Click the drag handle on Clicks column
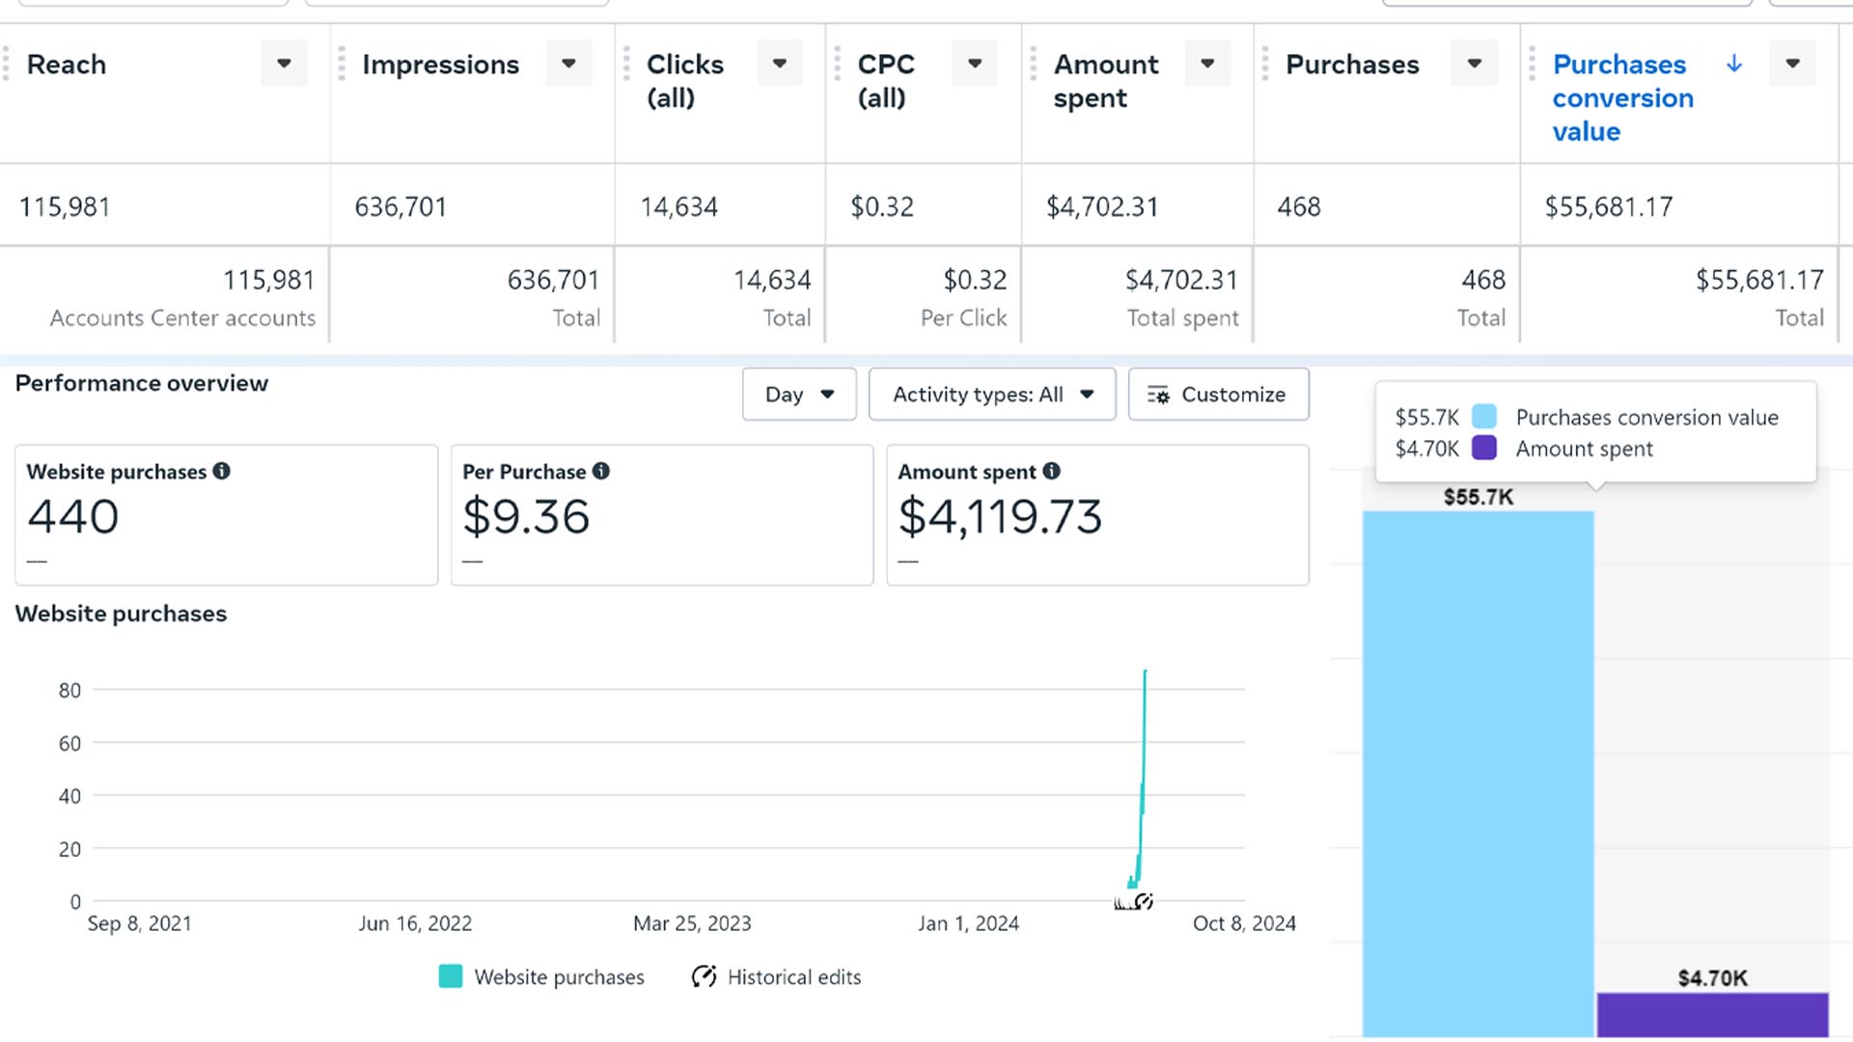 [x=626, y=64]
